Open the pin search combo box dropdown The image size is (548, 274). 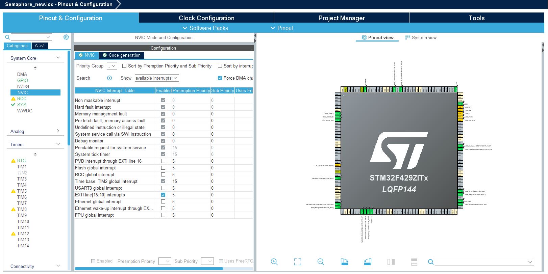click(530, 262)
